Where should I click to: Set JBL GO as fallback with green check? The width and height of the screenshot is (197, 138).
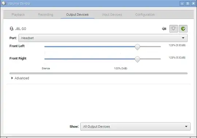point(183,29)
